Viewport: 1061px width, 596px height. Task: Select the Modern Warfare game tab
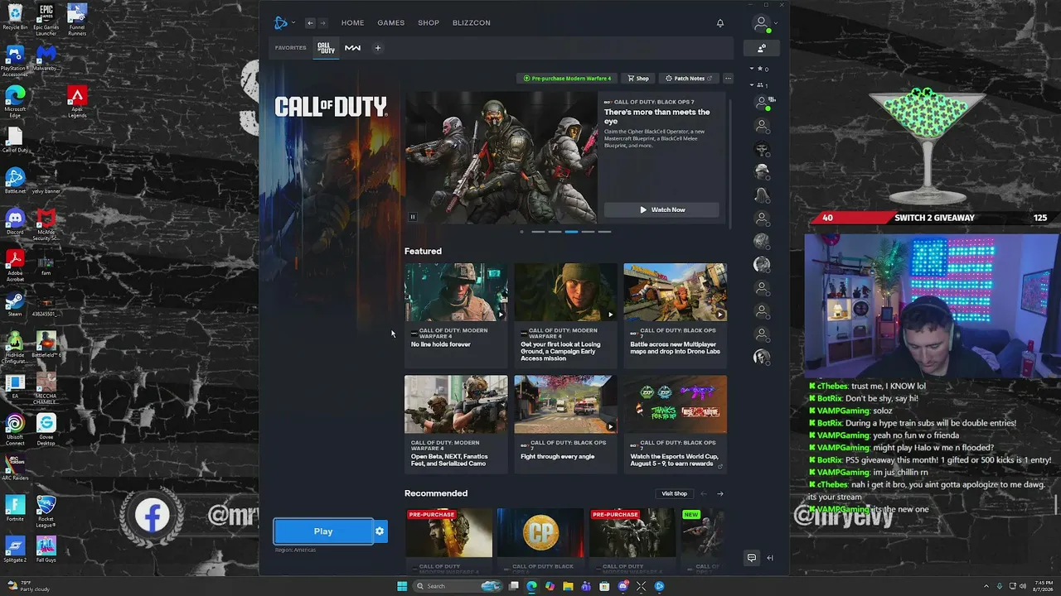353,48
